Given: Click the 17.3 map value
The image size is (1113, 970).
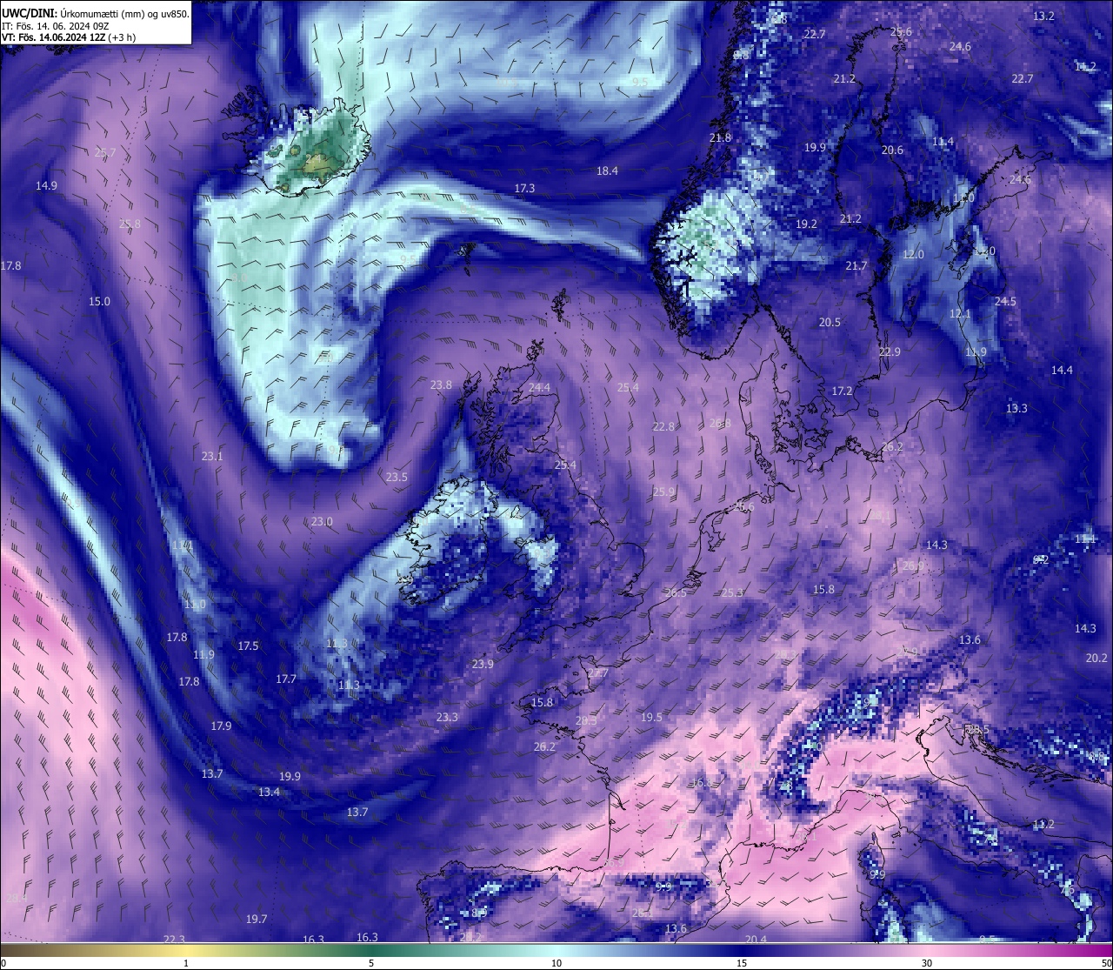Looking at the screenshot, I should (524, 188).
